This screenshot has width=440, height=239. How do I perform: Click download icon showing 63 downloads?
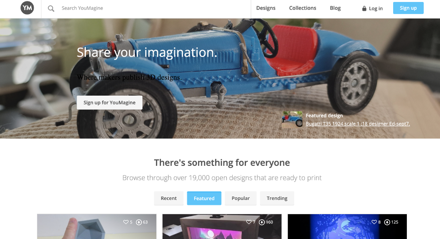(x=139, y=222)
